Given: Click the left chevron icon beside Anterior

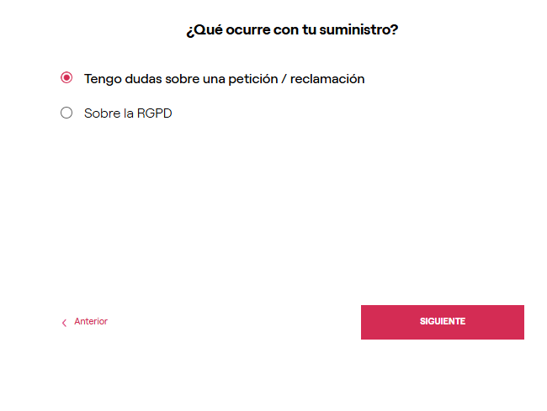Looking at the screenshot, I should click(64, 323).
